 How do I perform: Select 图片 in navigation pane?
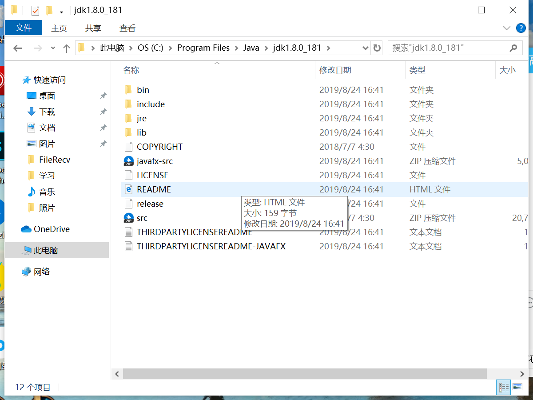[47, 144]
